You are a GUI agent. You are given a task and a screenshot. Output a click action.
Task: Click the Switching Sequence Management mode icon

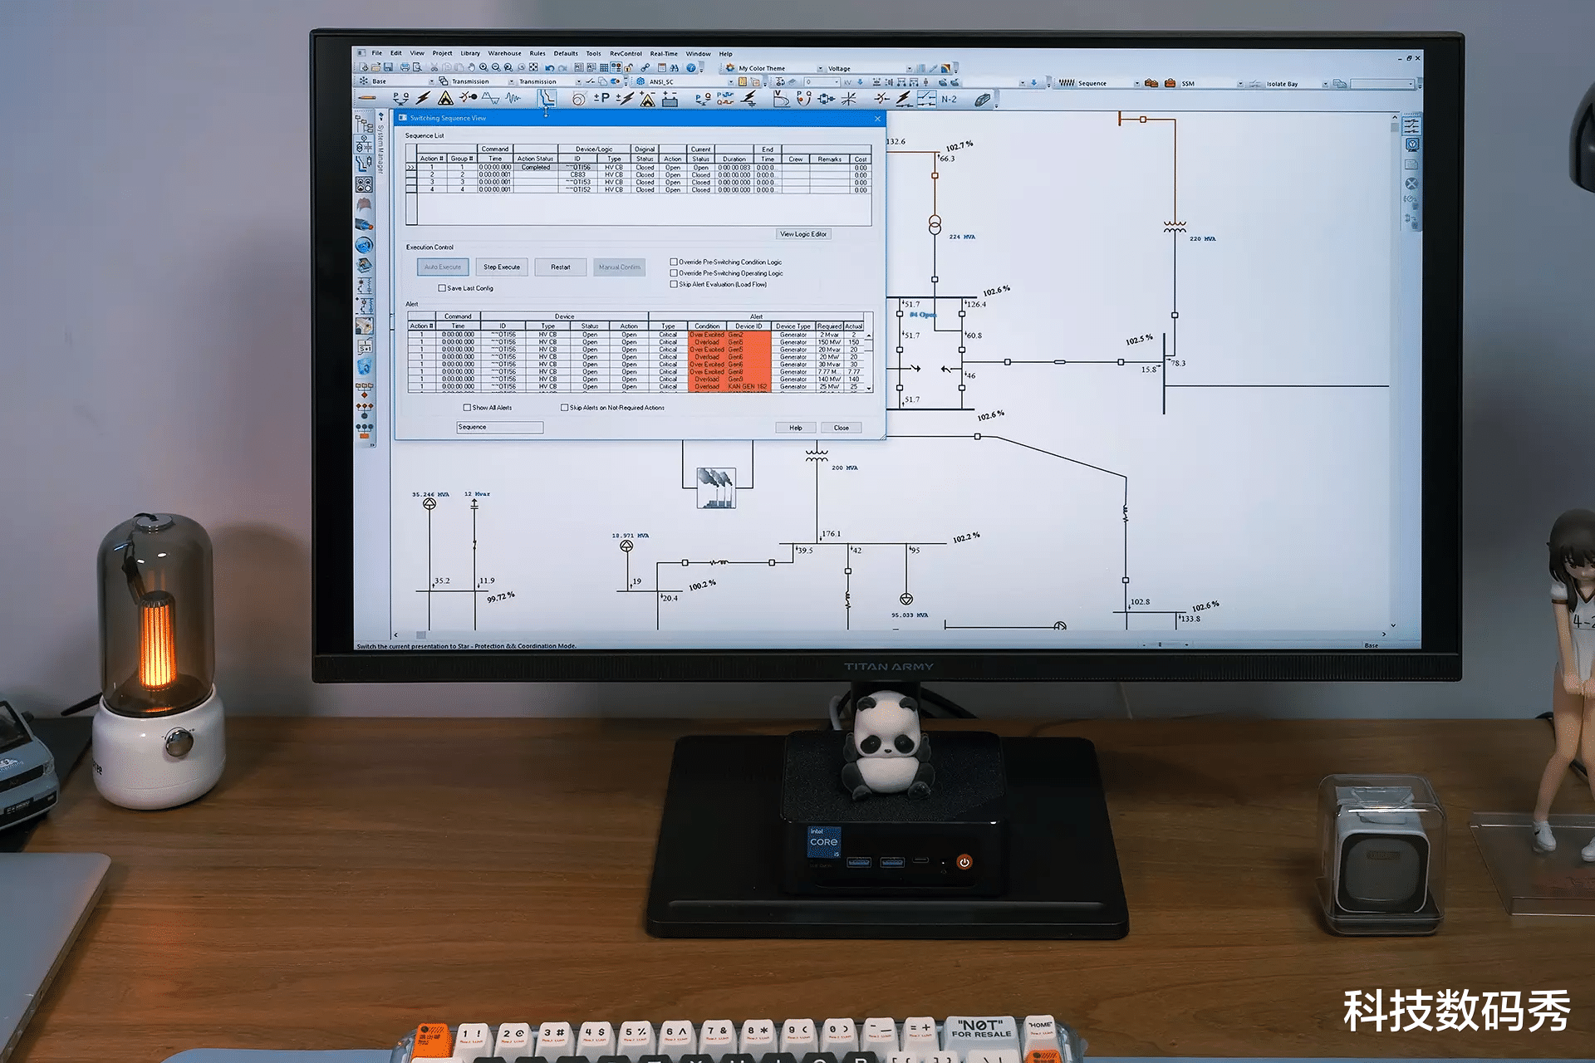(x=925, y=99)
